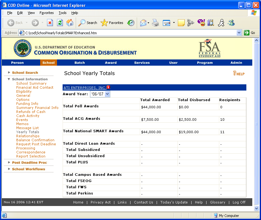The image size is (261, 220).
Task: Switch to the Award navigation tab
Action: [x=111, y=63]
